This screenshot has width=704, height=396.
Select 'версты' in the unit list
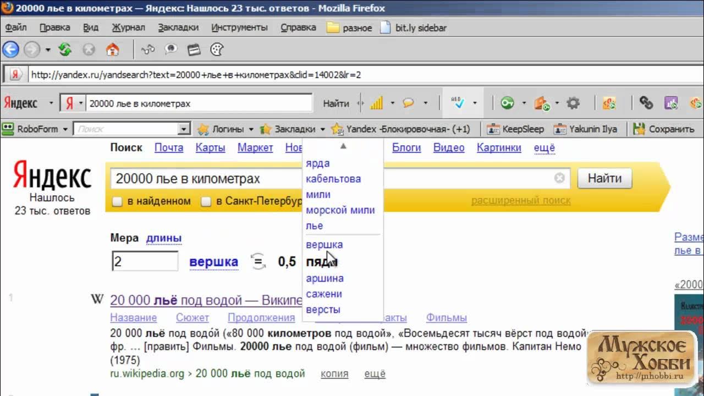(x=323, y=309)
